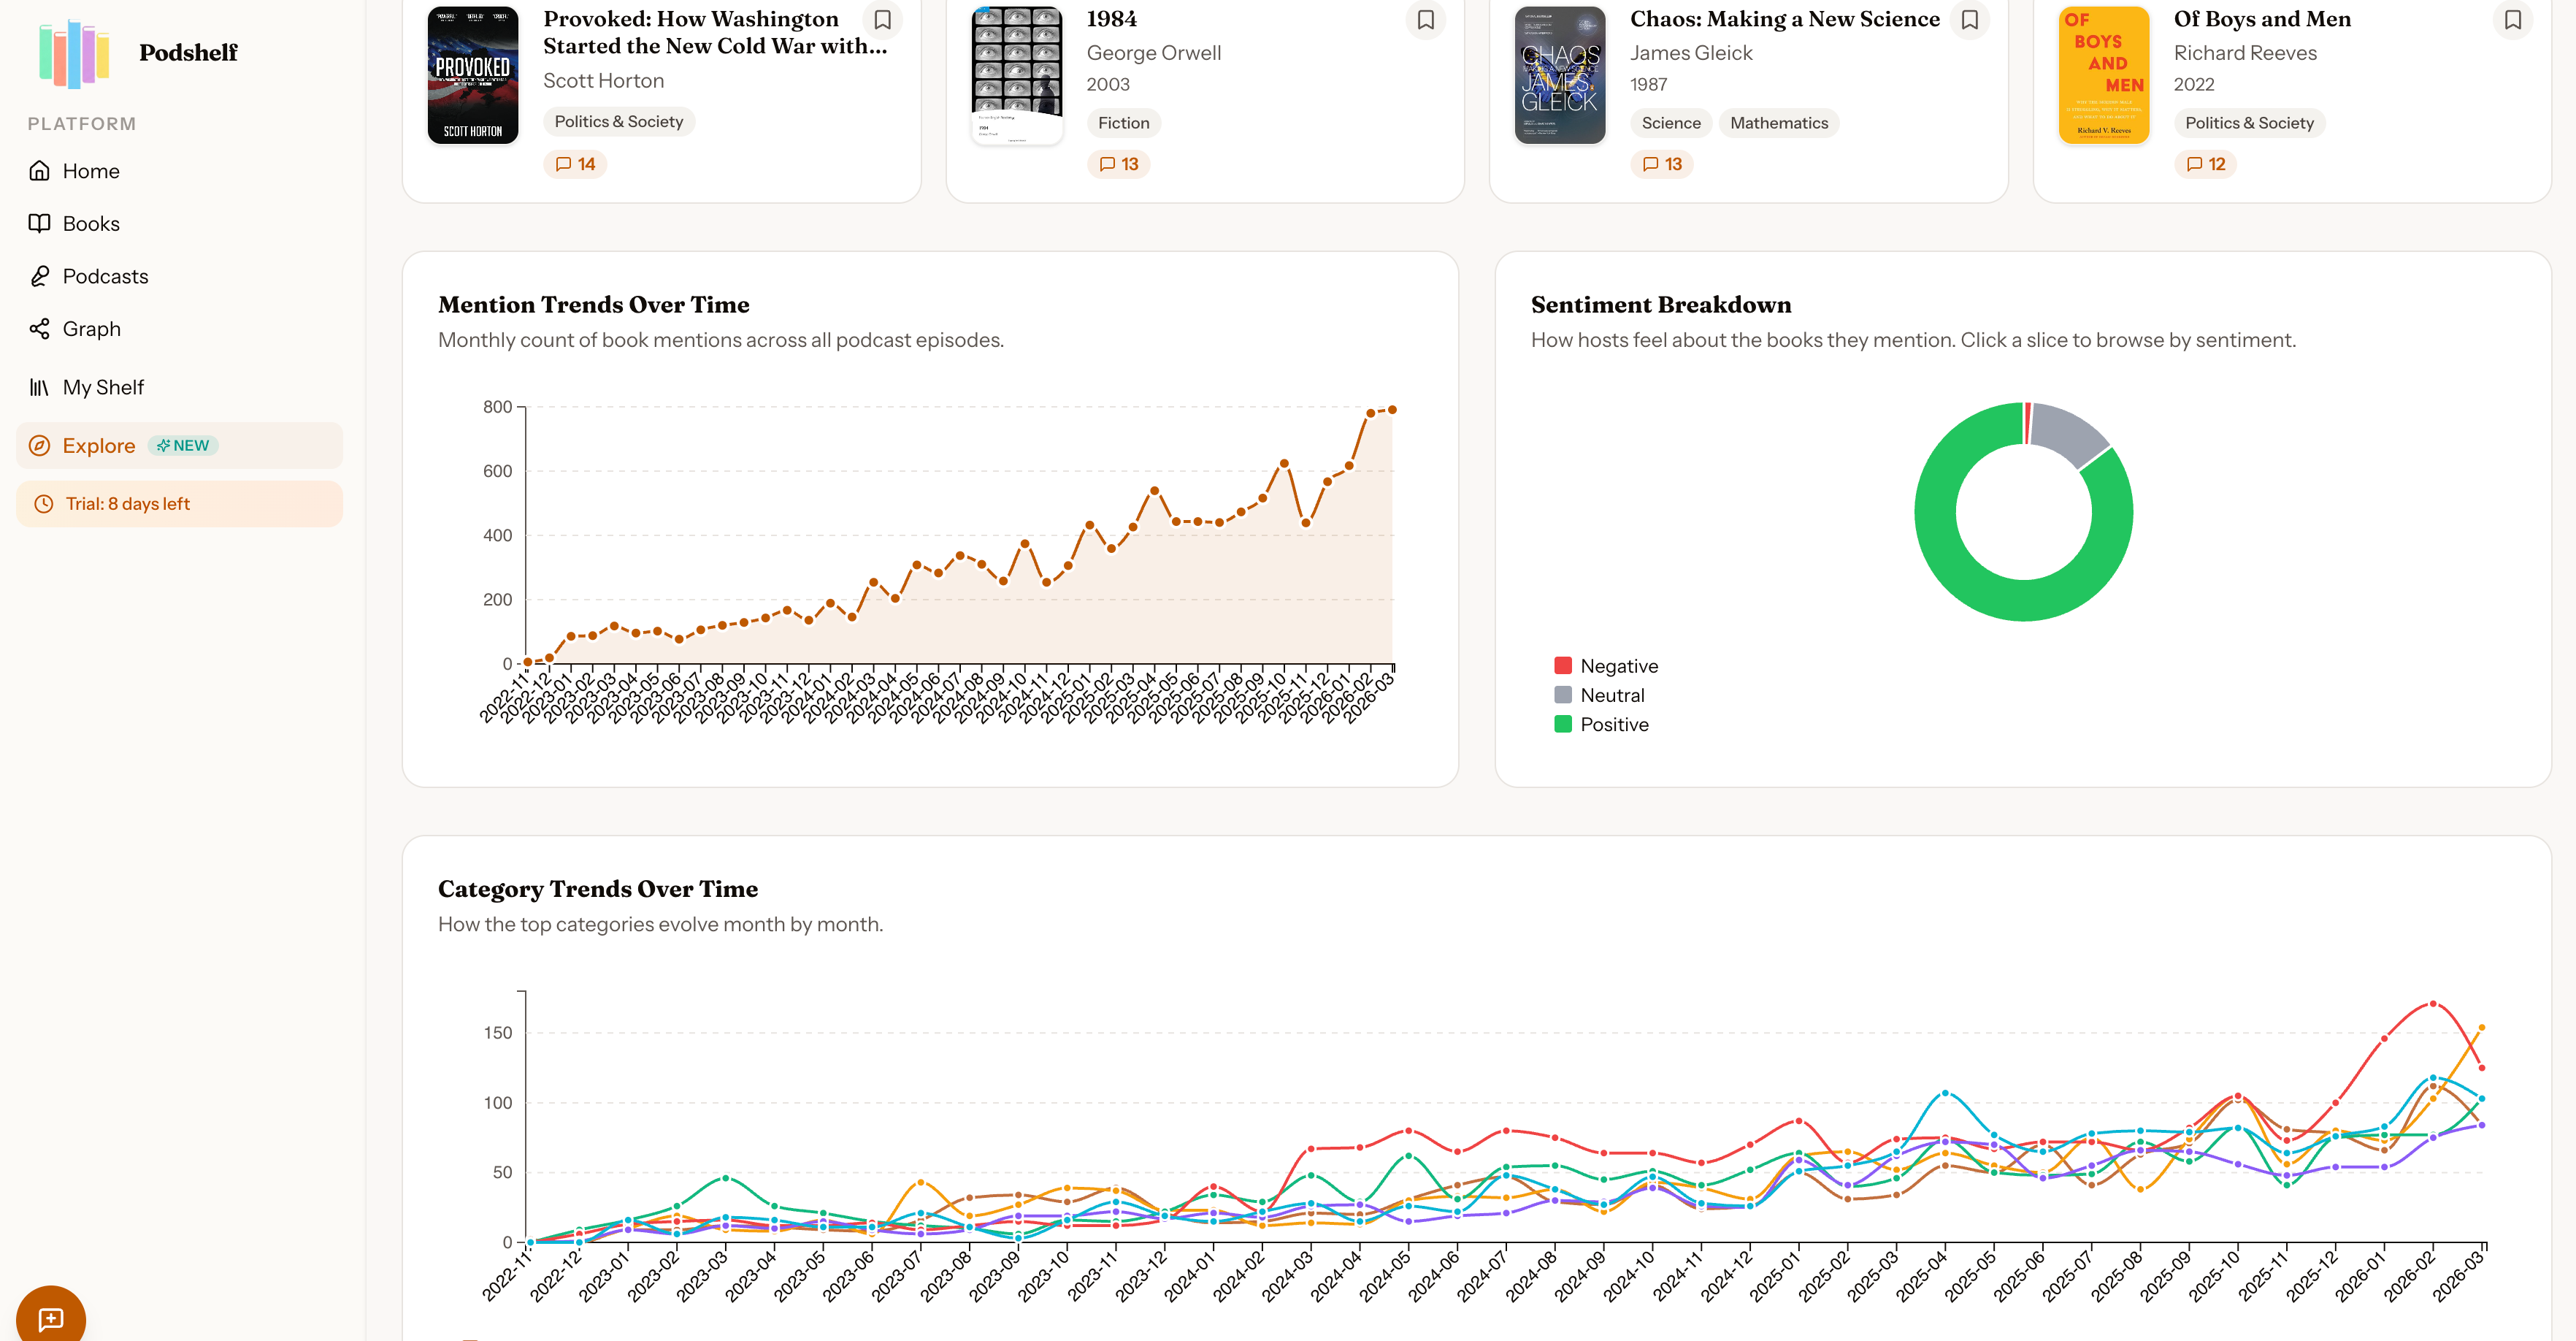Toggle bookmark on 1984 book
The width and height of the screenshot is (2576, 1341).
(x=1426, y=20)
